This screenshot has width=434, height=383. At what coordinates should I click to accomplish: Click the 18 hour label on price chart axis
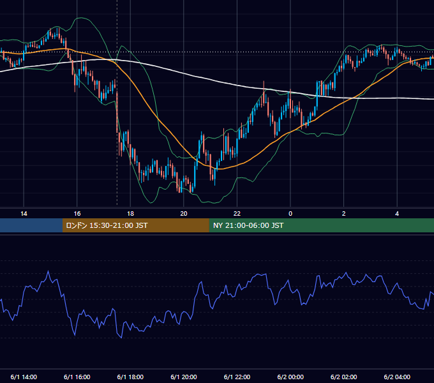(x=130, y=214)
